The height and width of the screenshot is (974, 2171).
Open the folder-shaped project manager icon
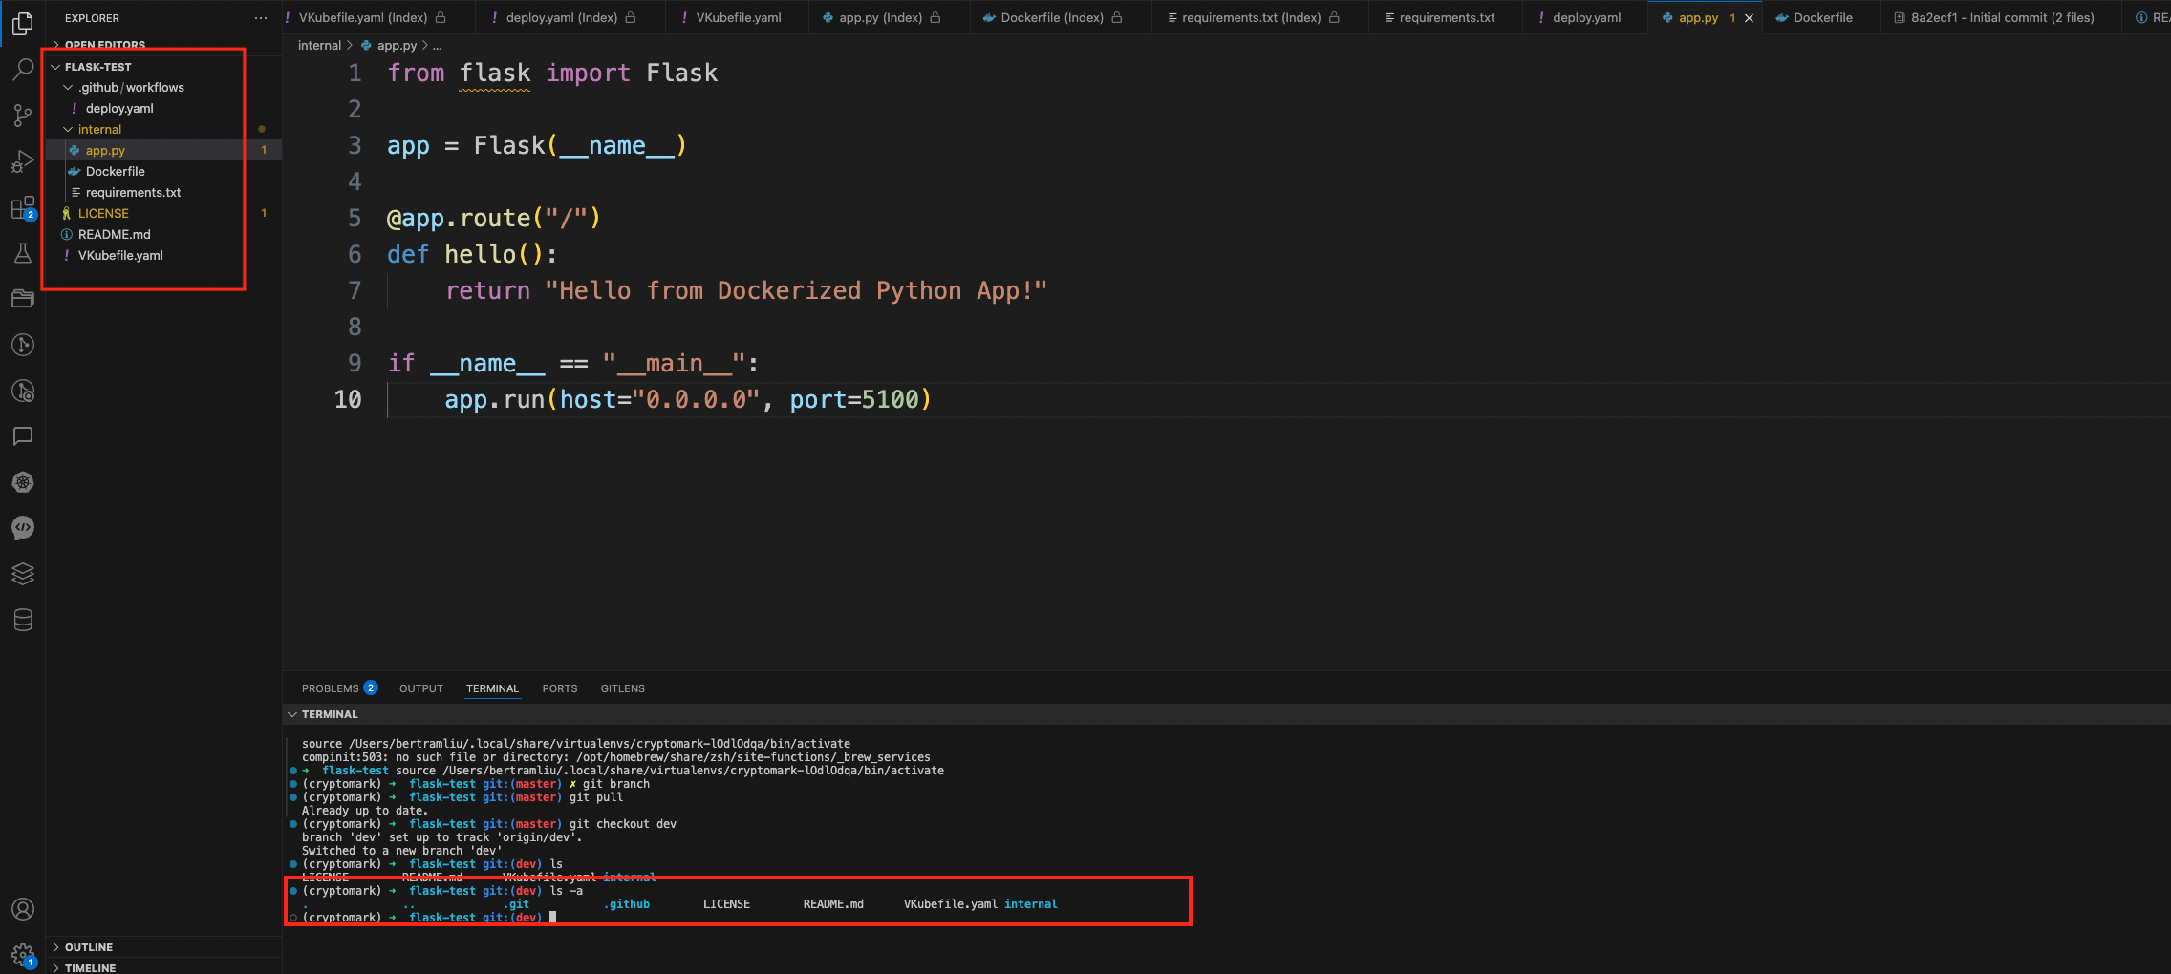click(x=23, y=299)
